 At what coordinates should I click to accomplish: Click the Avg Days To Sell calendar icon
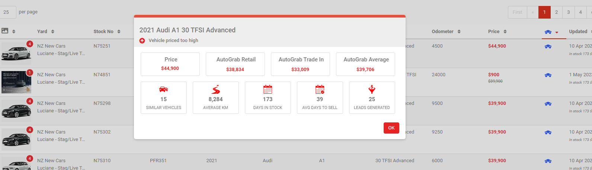(x=320, y=89)
